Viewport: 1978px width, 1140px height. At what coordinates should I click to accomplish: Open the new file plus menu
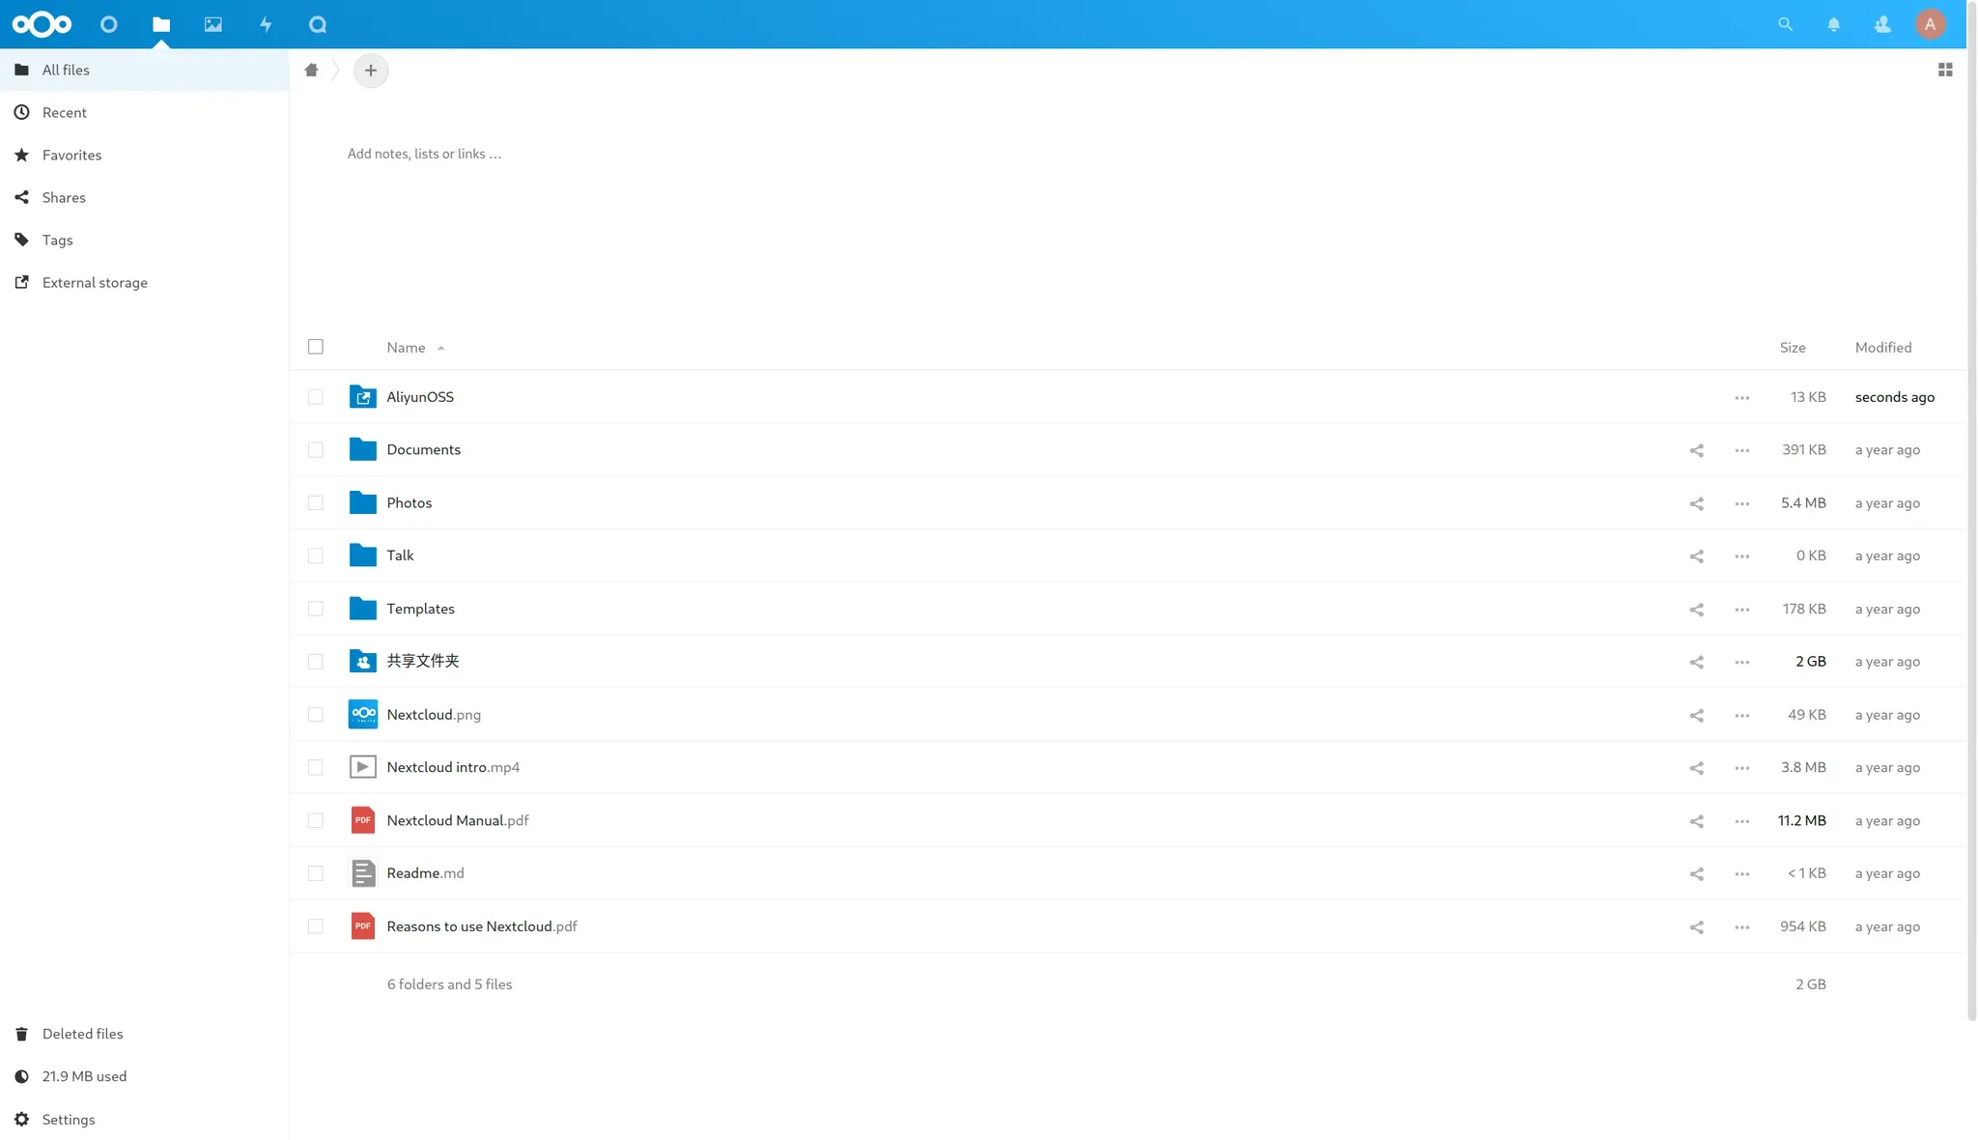pyautogui.click(x=371, y=71)
